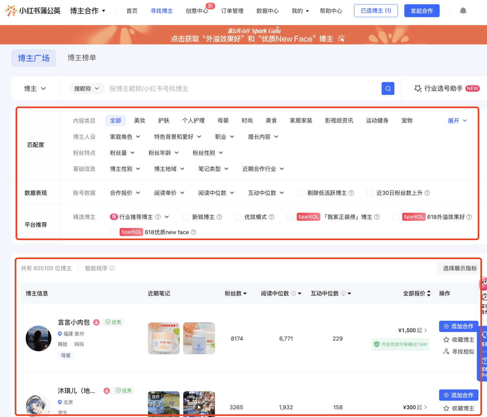Expand the 博主地域 dropdown
487x417 pixels.
(x=168, y=169)
